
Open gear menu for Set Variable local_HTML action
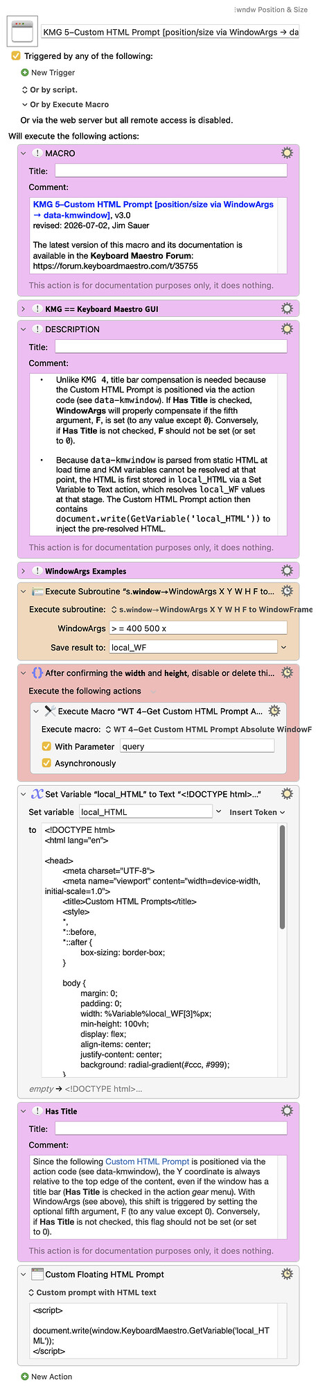(x=287, y=793)
